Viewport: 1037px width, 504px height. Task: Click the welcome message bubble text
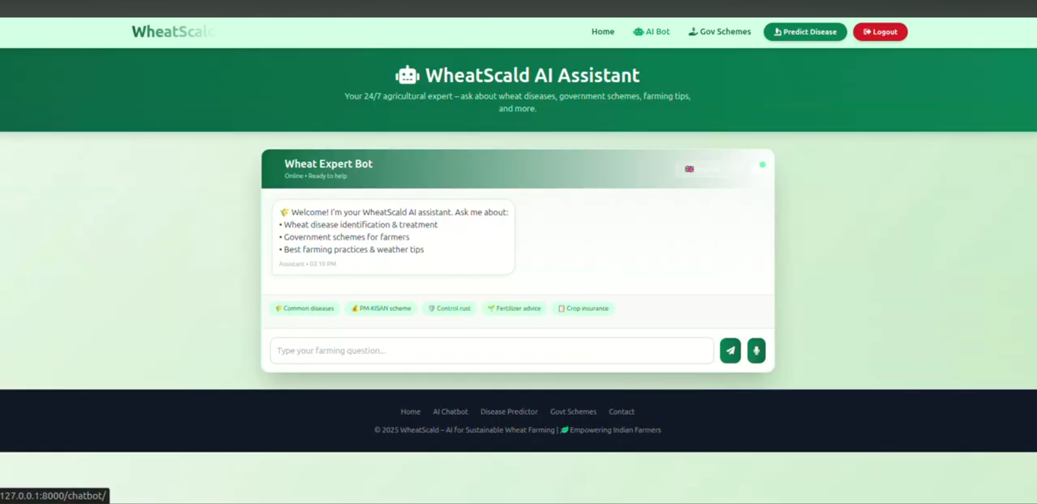click(x=393, y=231)
